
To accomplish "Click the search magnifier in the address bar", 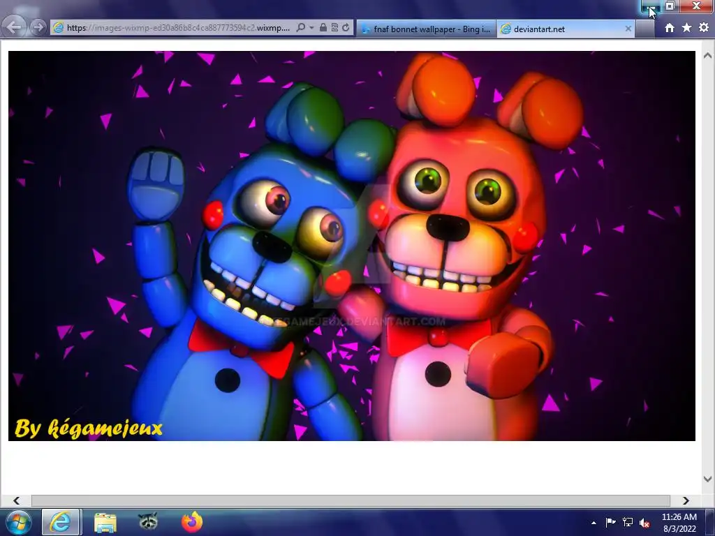I will point(300,28).
